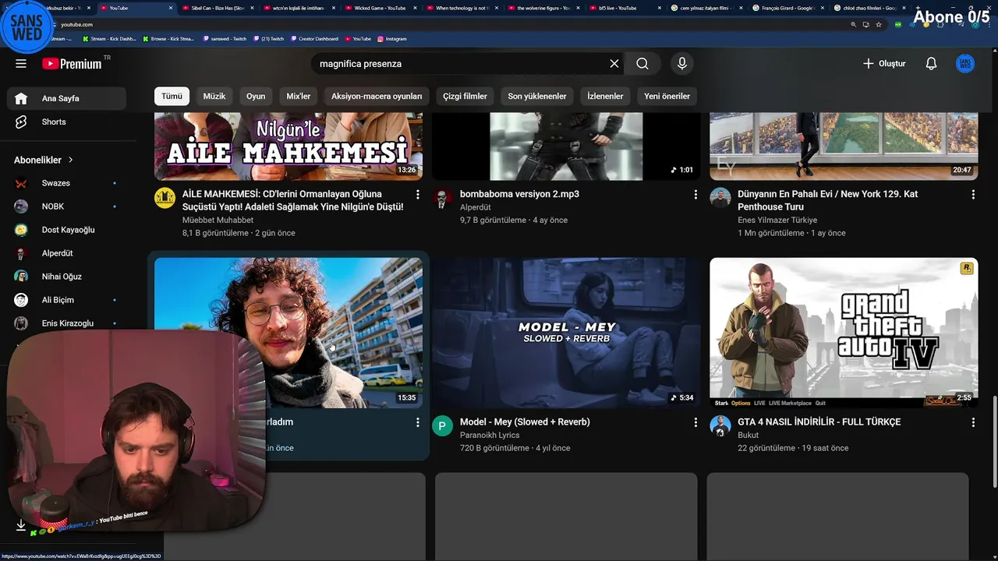The height and width of the screenshot is (561, 998).
Task: Open the Creator Dashboard bookmark
Action: tap(314, 38)
